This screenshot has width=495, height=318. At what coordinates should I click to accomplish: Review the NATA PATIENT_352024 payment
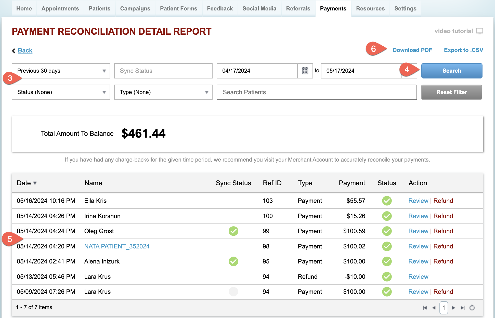(418, 246)
